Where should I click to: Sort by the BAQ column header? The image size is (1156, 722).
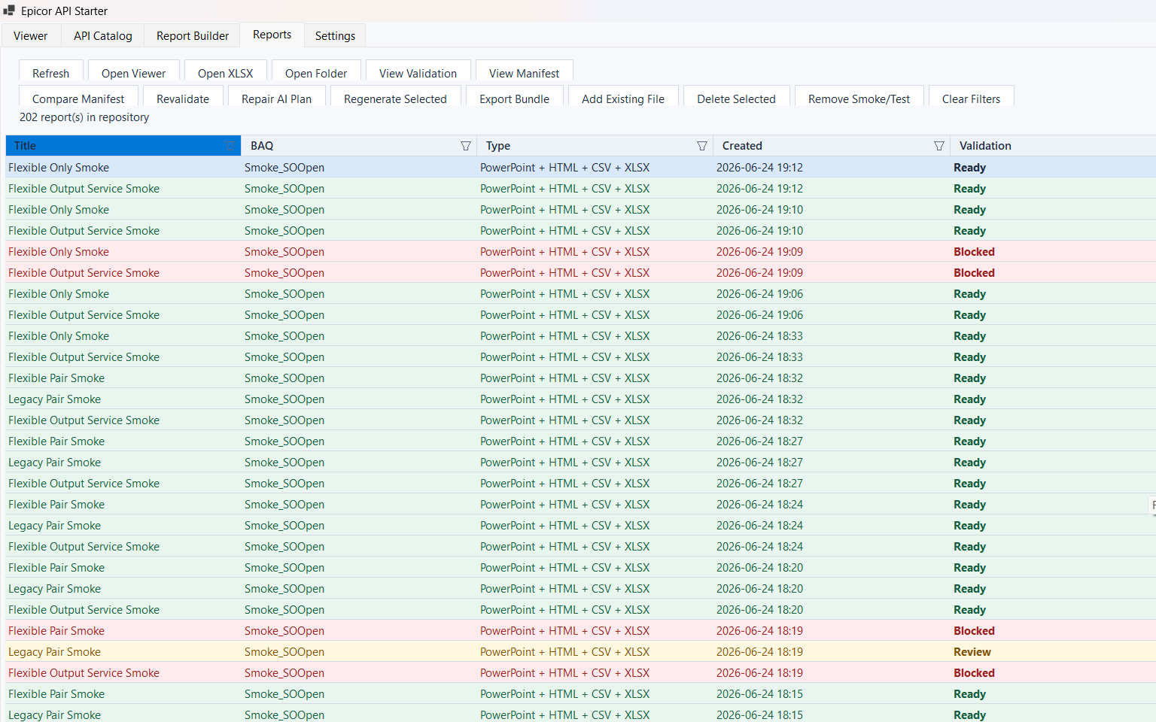359,146
